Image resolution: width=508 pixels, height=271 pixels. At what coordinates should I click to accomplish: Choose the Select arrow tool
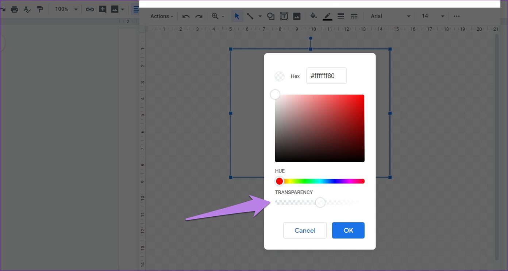click(x=237, y=16)
